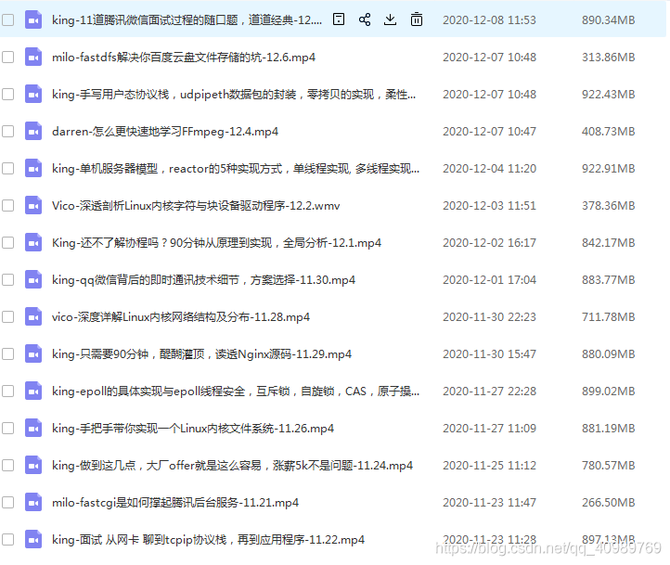Click date 2020-12-08 11:53
The height and width of the screenshot is (565, 670).
[489, 20]
